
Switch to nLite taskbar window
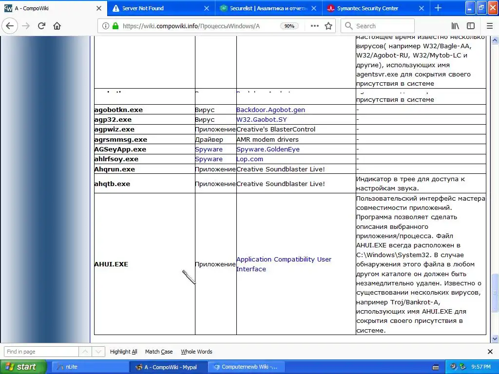click(x=90, y=367)
